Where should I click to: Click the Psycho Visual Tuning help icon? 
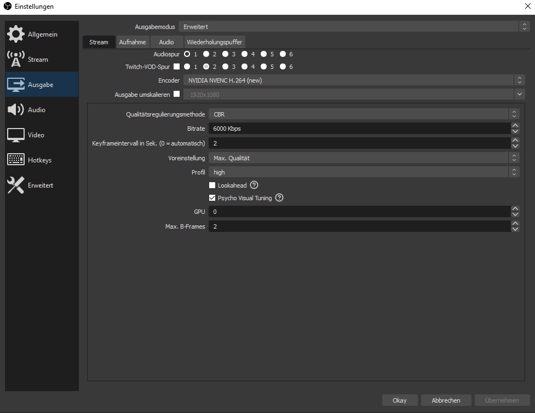(x=279, y=197)
